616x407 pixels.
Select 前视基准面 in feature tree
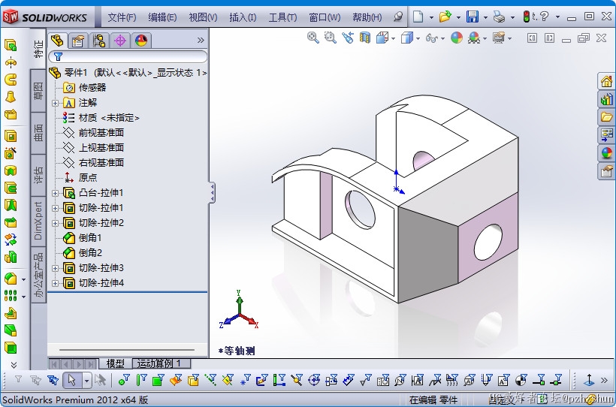pyautogui.click(x=101, y=133)
